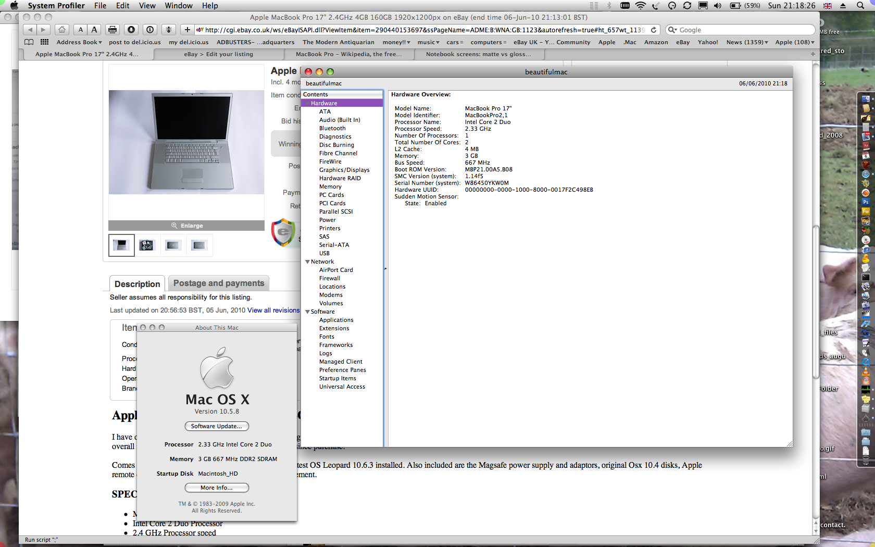Open Top Sites grid icon
Viewport: 875px width, 547px height.
pos(45,42)
